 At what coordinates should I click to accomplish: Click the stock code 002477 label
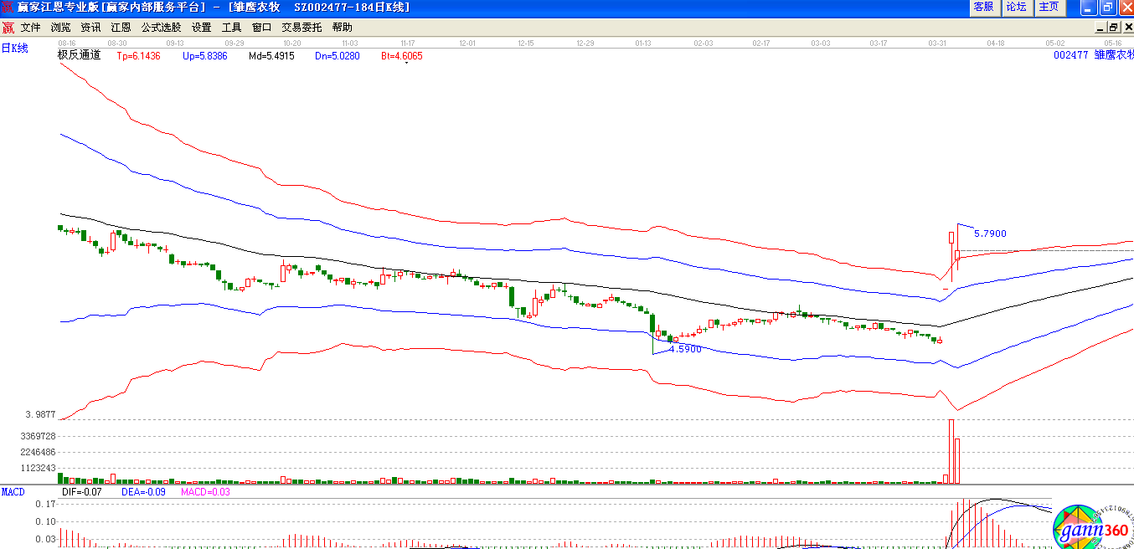coord(1070,55)
